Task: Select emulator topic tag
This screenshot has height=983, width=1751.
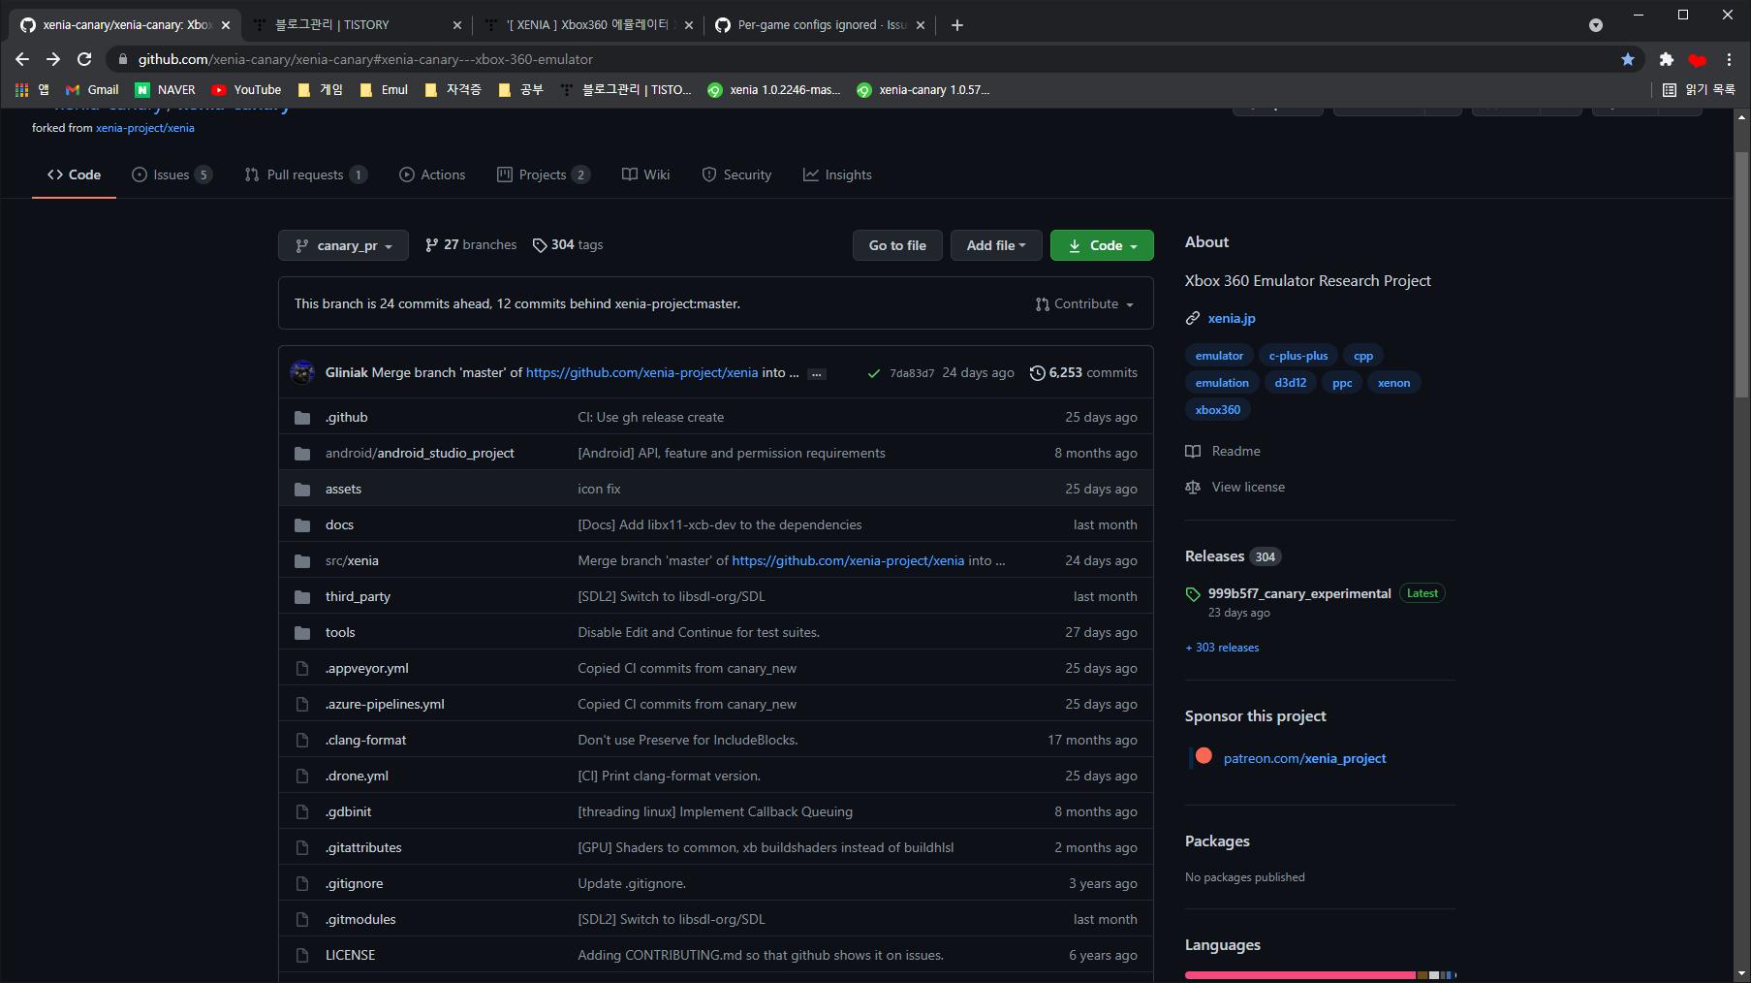Action: point(1219,356)
